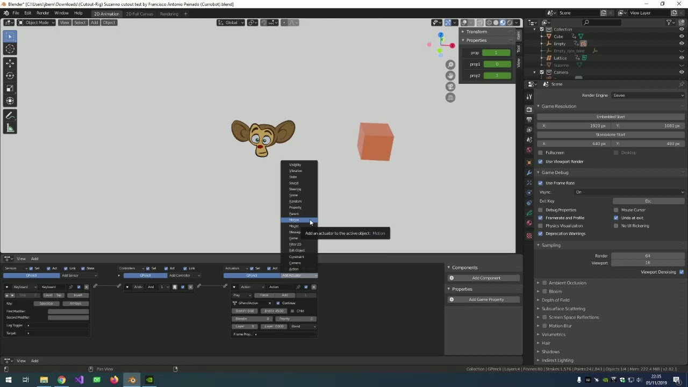Open the Add Sensor dropdown

point(79,276)
